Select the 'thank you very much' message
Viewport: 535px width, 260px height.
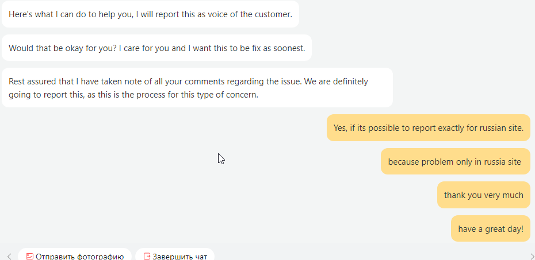click(x=483, y=195)
